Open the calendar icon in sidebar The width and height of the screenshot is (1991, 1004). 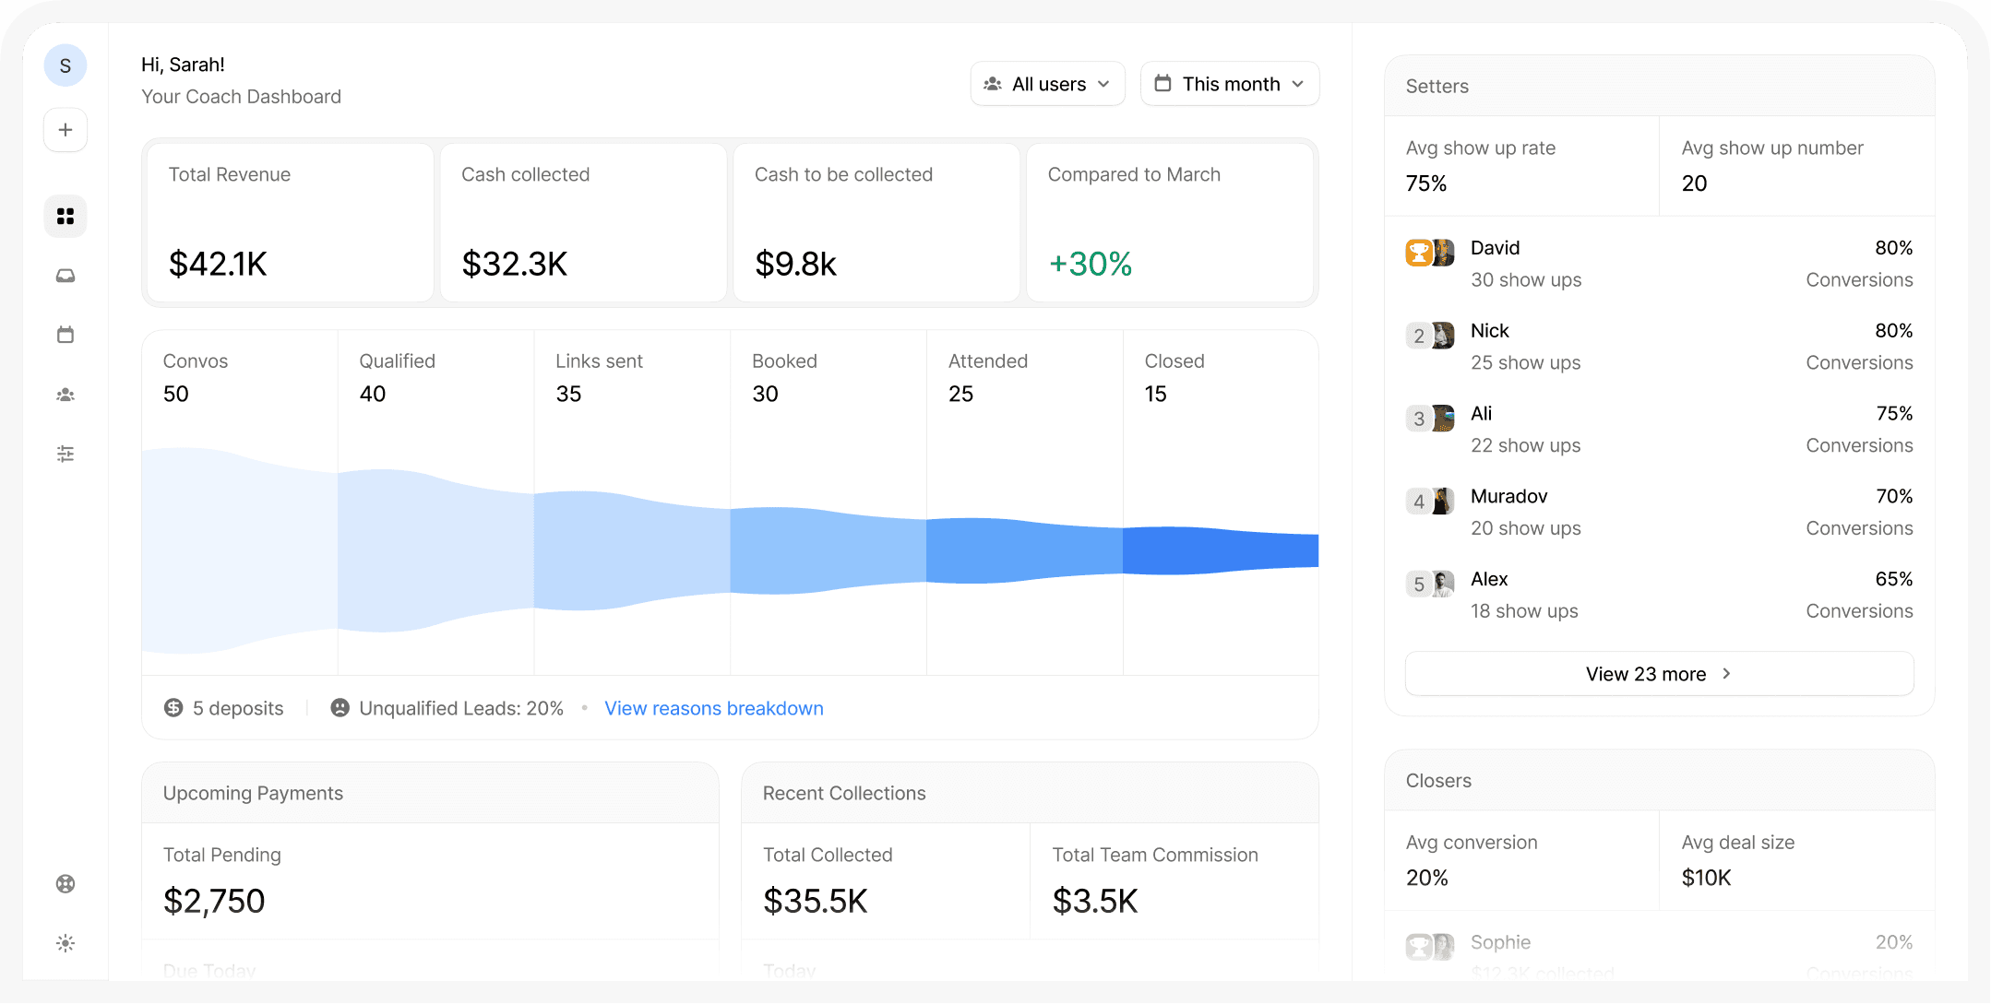tap(66, 335)
